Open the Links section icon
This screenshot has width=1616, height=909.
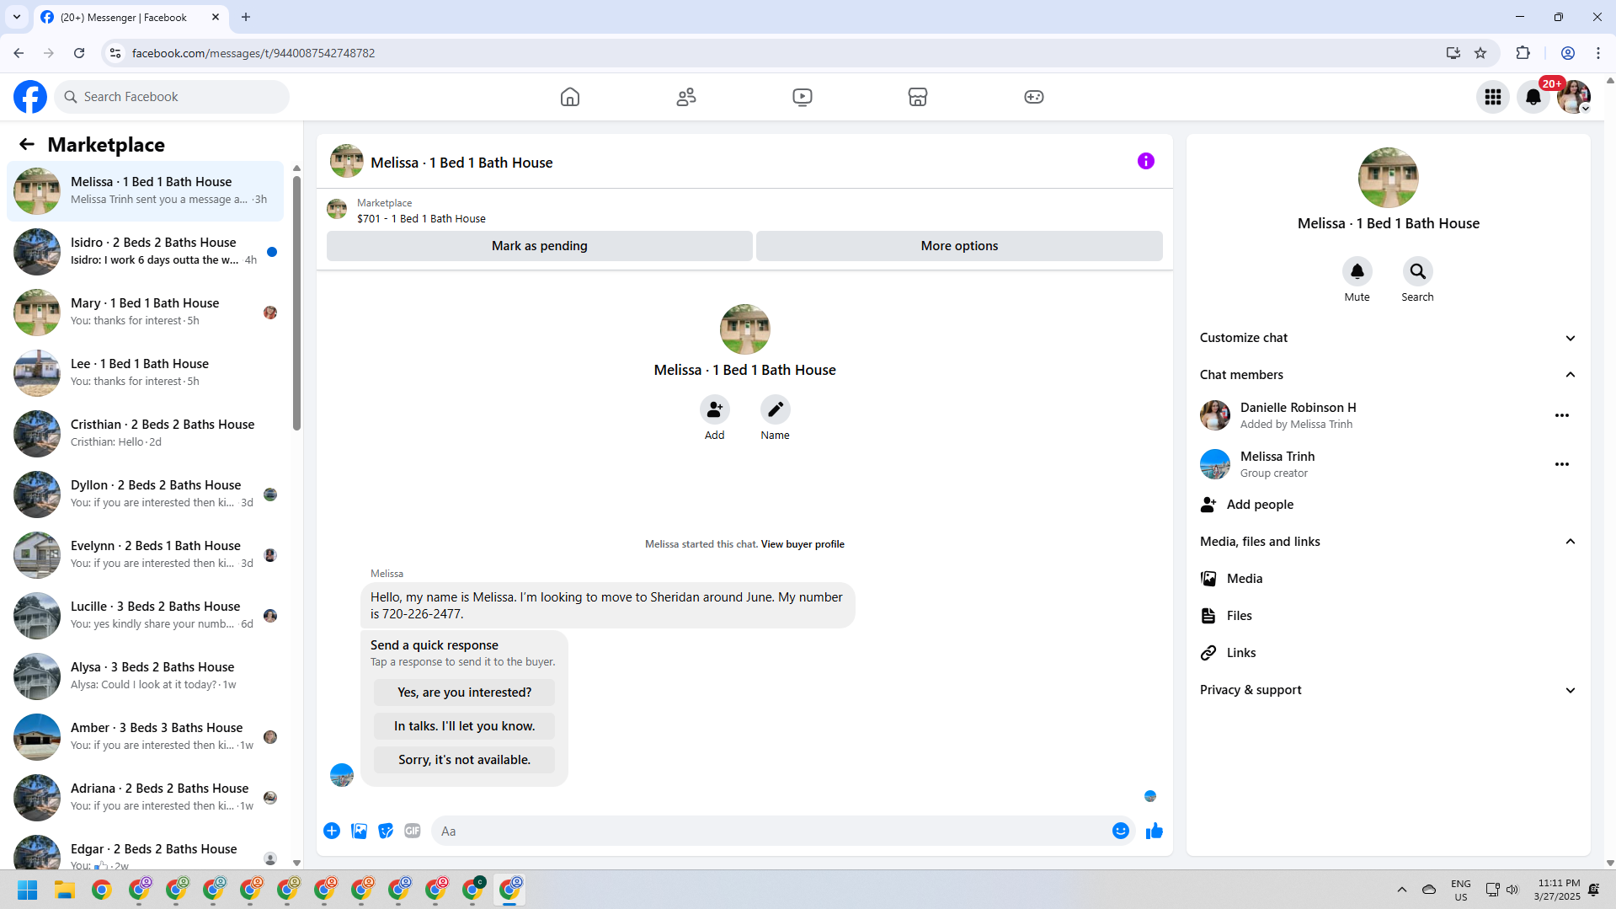1208,653
